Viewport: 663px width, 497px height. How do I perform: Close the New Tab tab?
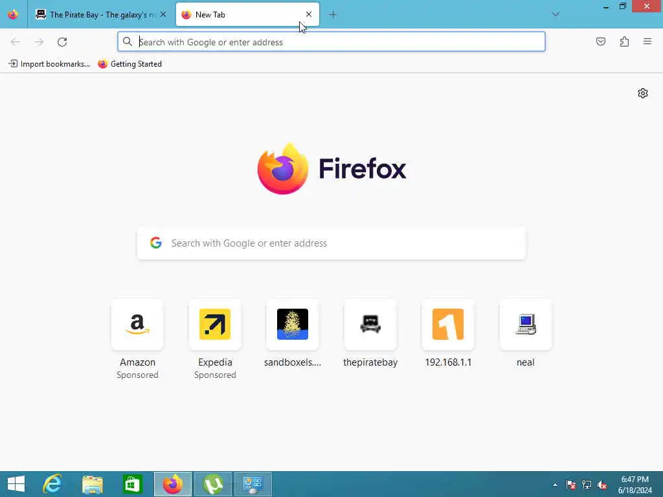(309, 14)
